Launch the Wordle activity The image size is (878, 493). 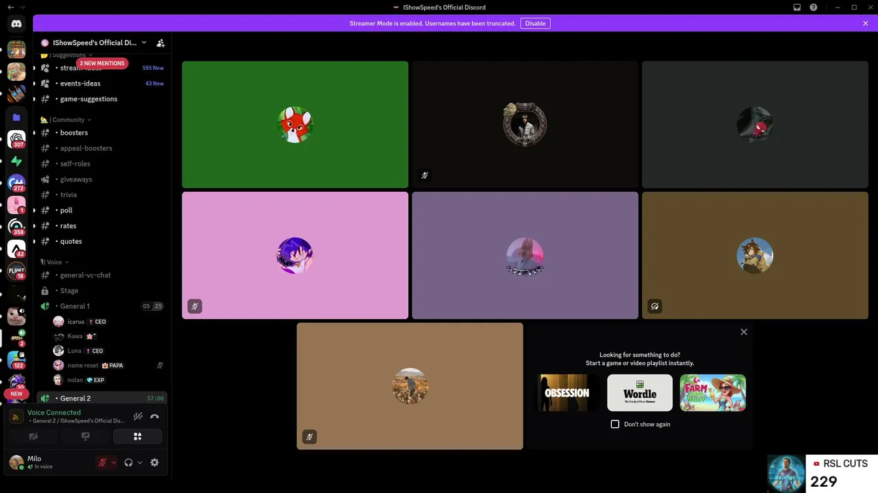tap(640, 393)
